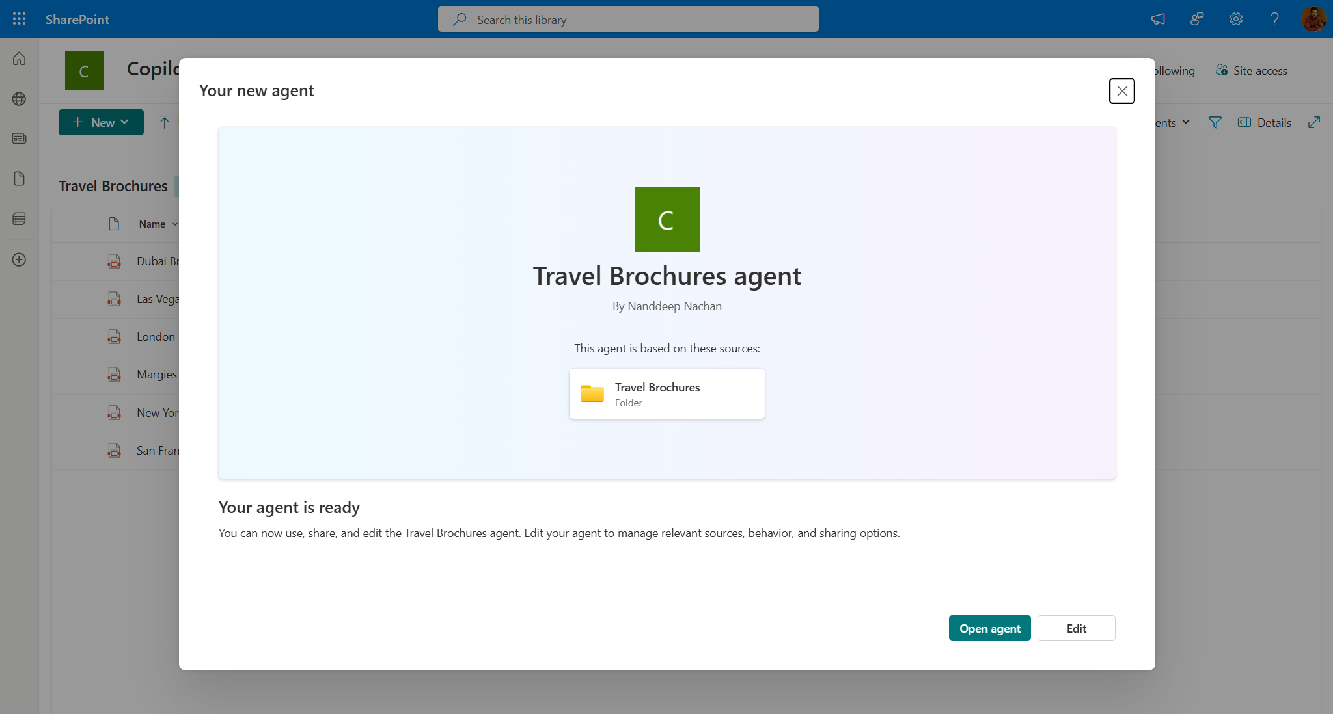This screenshot has height=714, width=1333.
Task: Open the feedback icon in top bar
Action: 1197,19
